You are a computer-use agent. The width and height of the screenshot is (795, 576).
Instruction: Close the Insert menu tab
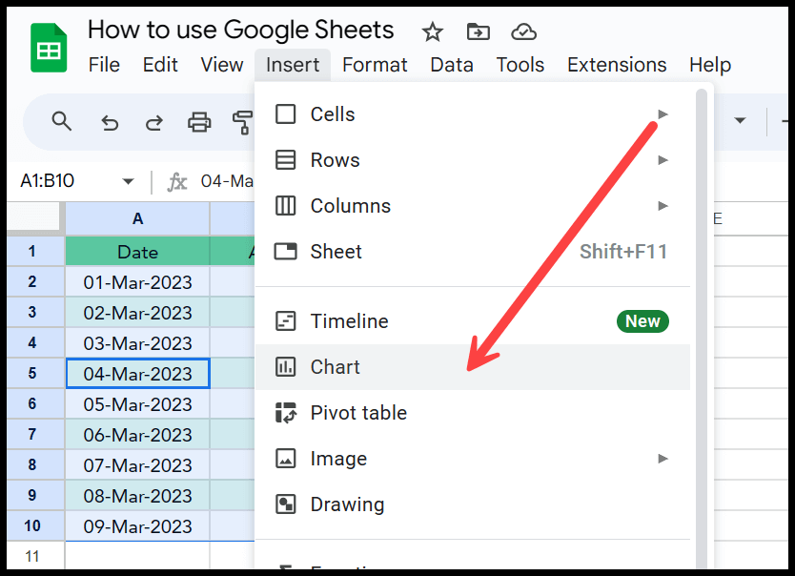[293, 65]
